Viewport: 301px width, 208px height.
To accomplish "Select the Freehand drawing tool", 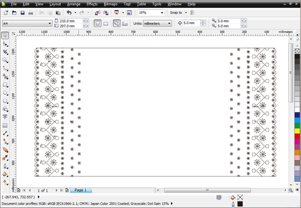I will click(x=5, y=68).
